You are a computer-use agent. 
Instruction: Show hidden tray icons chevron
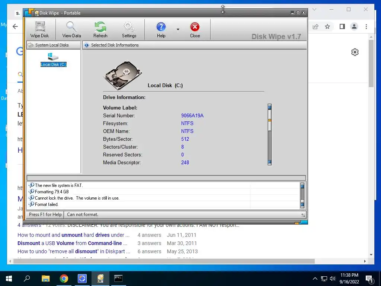pos(315,279)
